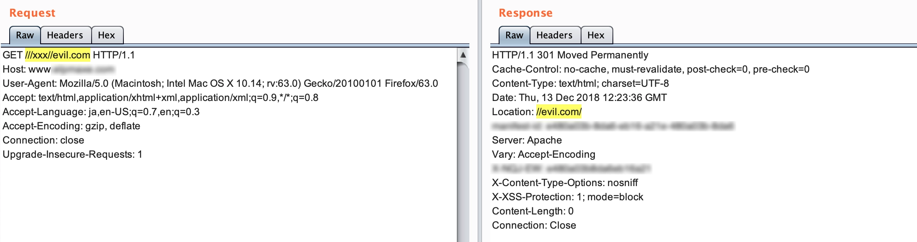Image resolution: width=917 pixels, height=242 pixels.
Task: Click the request Host header line
Action: tap(59, 69)
